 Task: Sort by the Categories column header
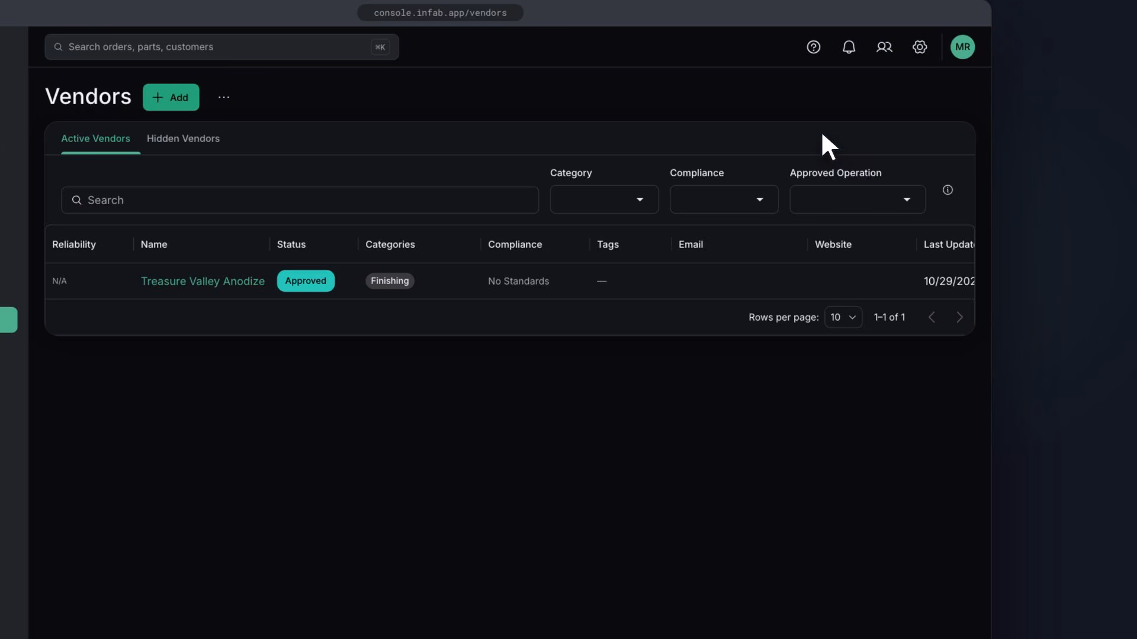click(x=390, y=244)
